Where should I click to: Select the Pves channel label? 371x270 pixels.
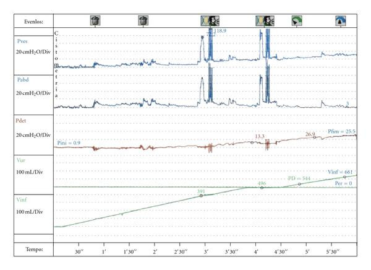tap(22, 41)
